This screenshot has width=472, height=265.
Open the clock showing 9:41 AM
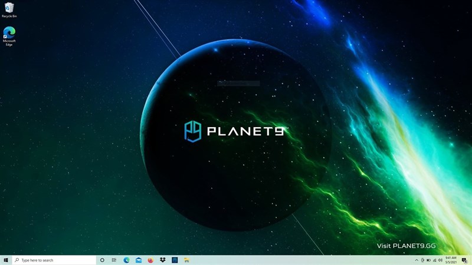coord(451,260)
